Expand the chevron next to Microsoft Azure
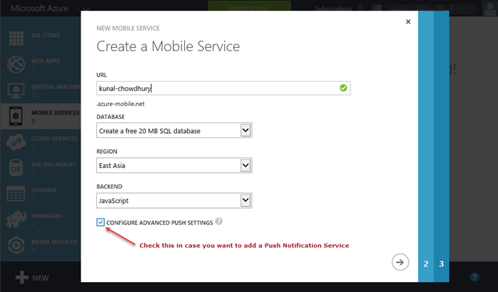This screenshot has height=292, width=498. pos(86,9)
